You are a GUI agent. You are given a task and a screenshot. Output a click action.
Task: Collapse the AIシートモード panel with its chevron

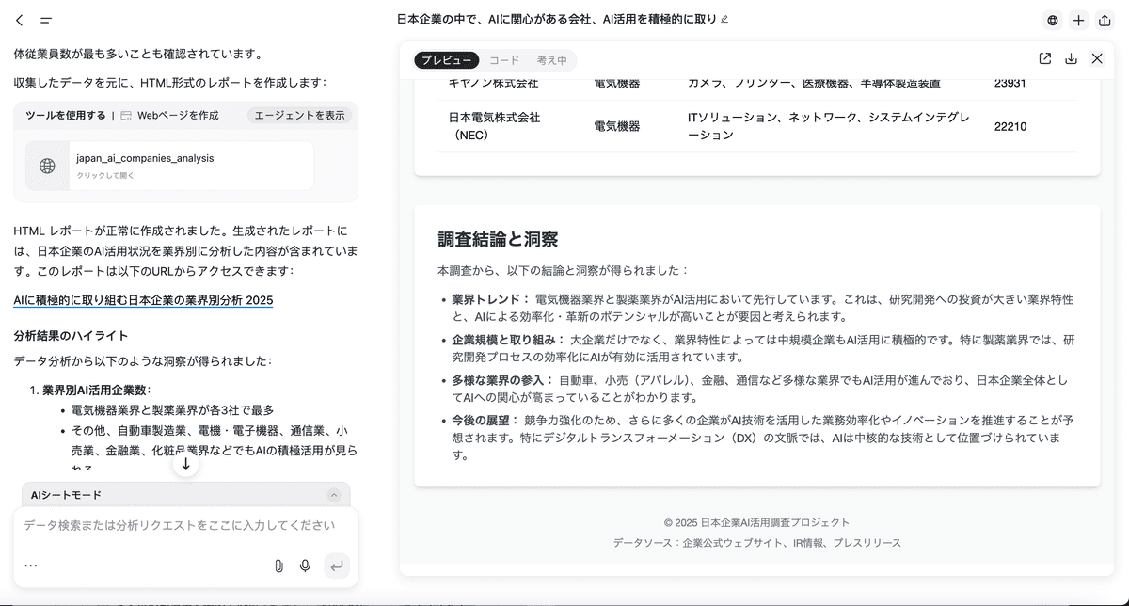click(x=334, y=495)
